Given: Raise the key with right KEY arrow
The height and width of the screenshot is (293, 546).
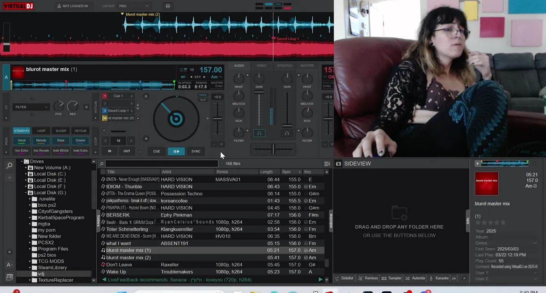Looking at the screenshot, I should tap(204, 77).
